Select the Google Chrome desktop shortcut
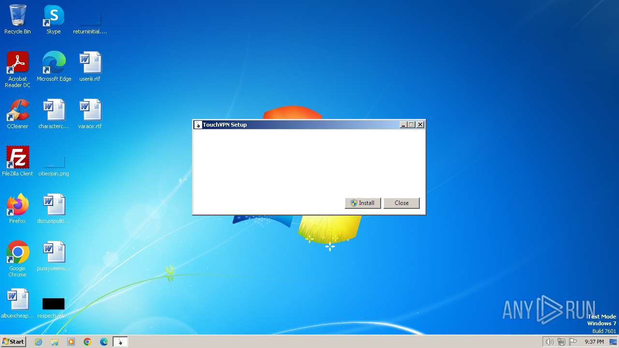Image resolution: width=619 pixels, height=348 pixels. pyautogui.click(x=17, y=259)
